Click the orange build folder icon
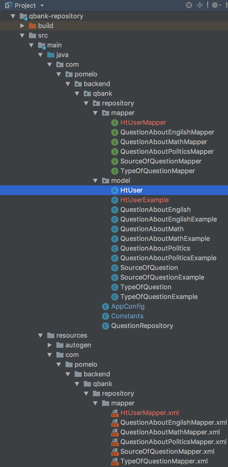 point(32,26)
